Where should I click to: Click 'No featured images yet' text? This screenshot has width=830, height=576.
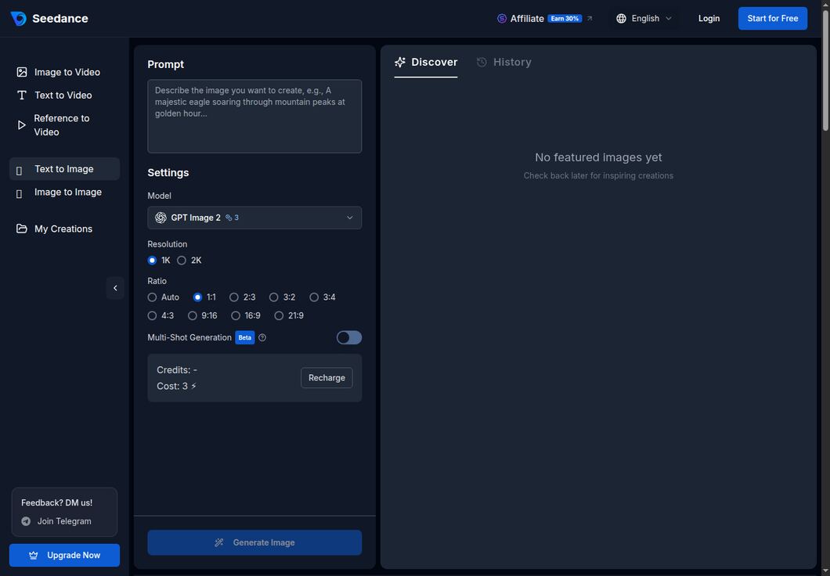coord(598,157)
